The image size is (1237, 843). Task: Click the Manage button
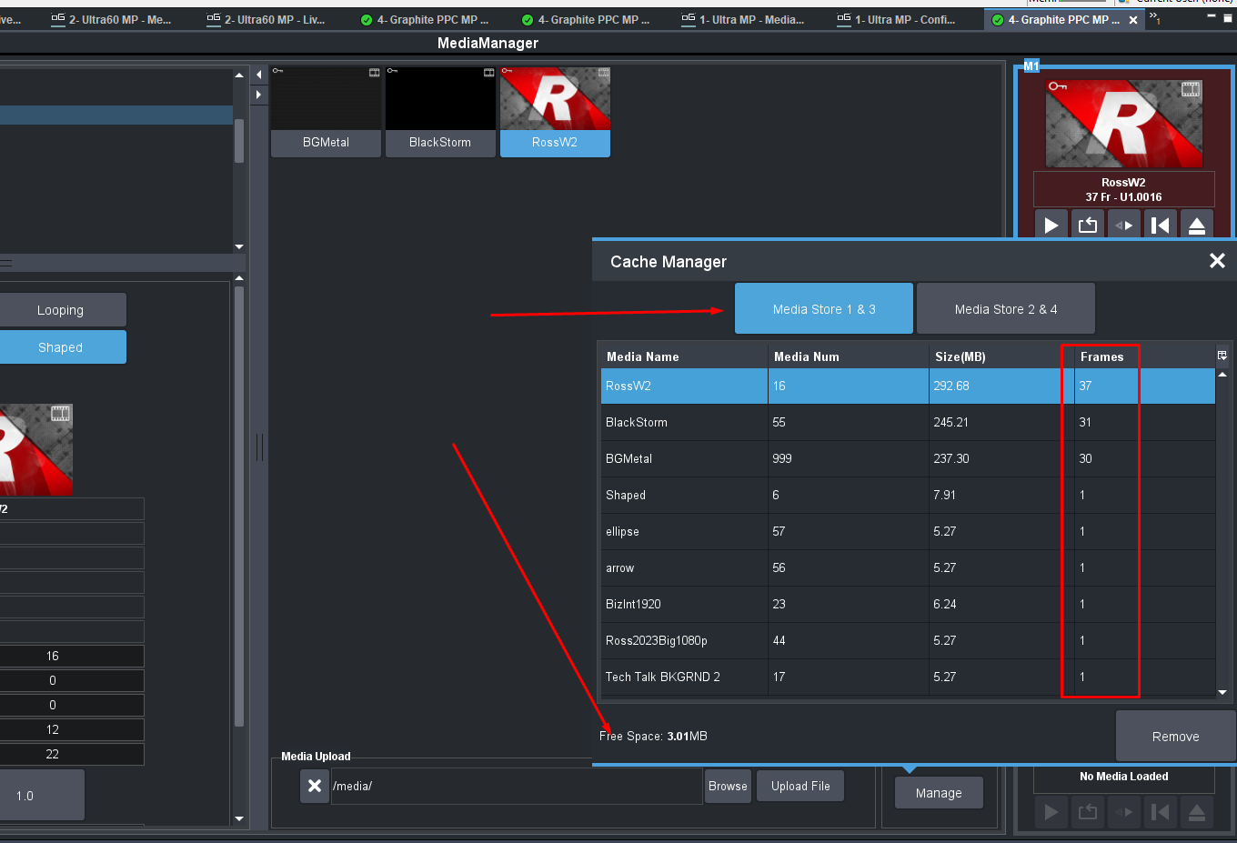pos(939,793)
